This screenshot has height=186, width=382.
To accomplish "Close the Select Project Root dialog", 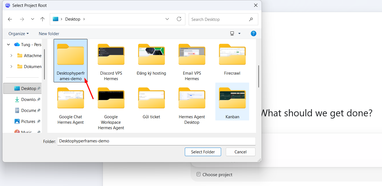I will pyautogui.click(x=256, y=5).
